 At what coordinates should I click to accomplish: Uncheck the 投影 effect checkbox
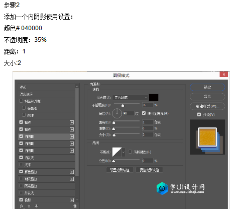tap(21, 200)
